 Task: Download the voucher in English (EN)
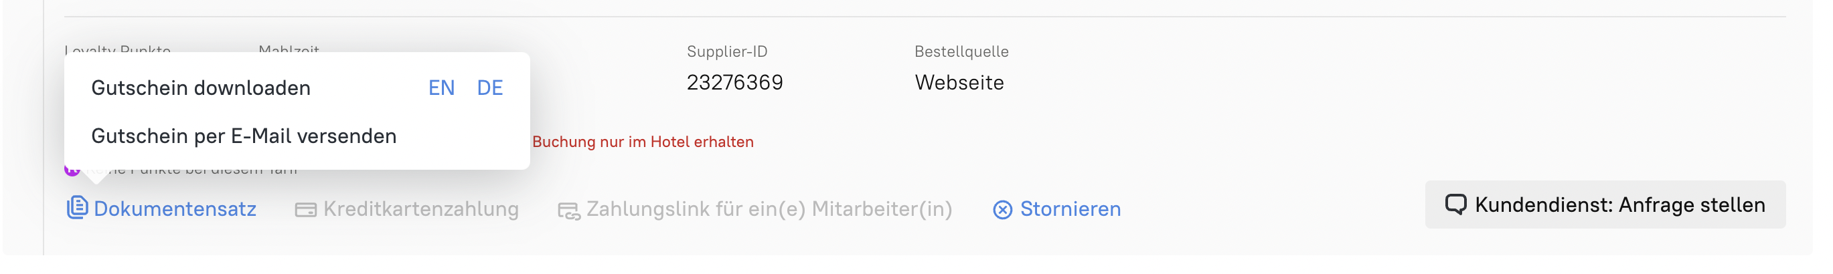[441, 88]
